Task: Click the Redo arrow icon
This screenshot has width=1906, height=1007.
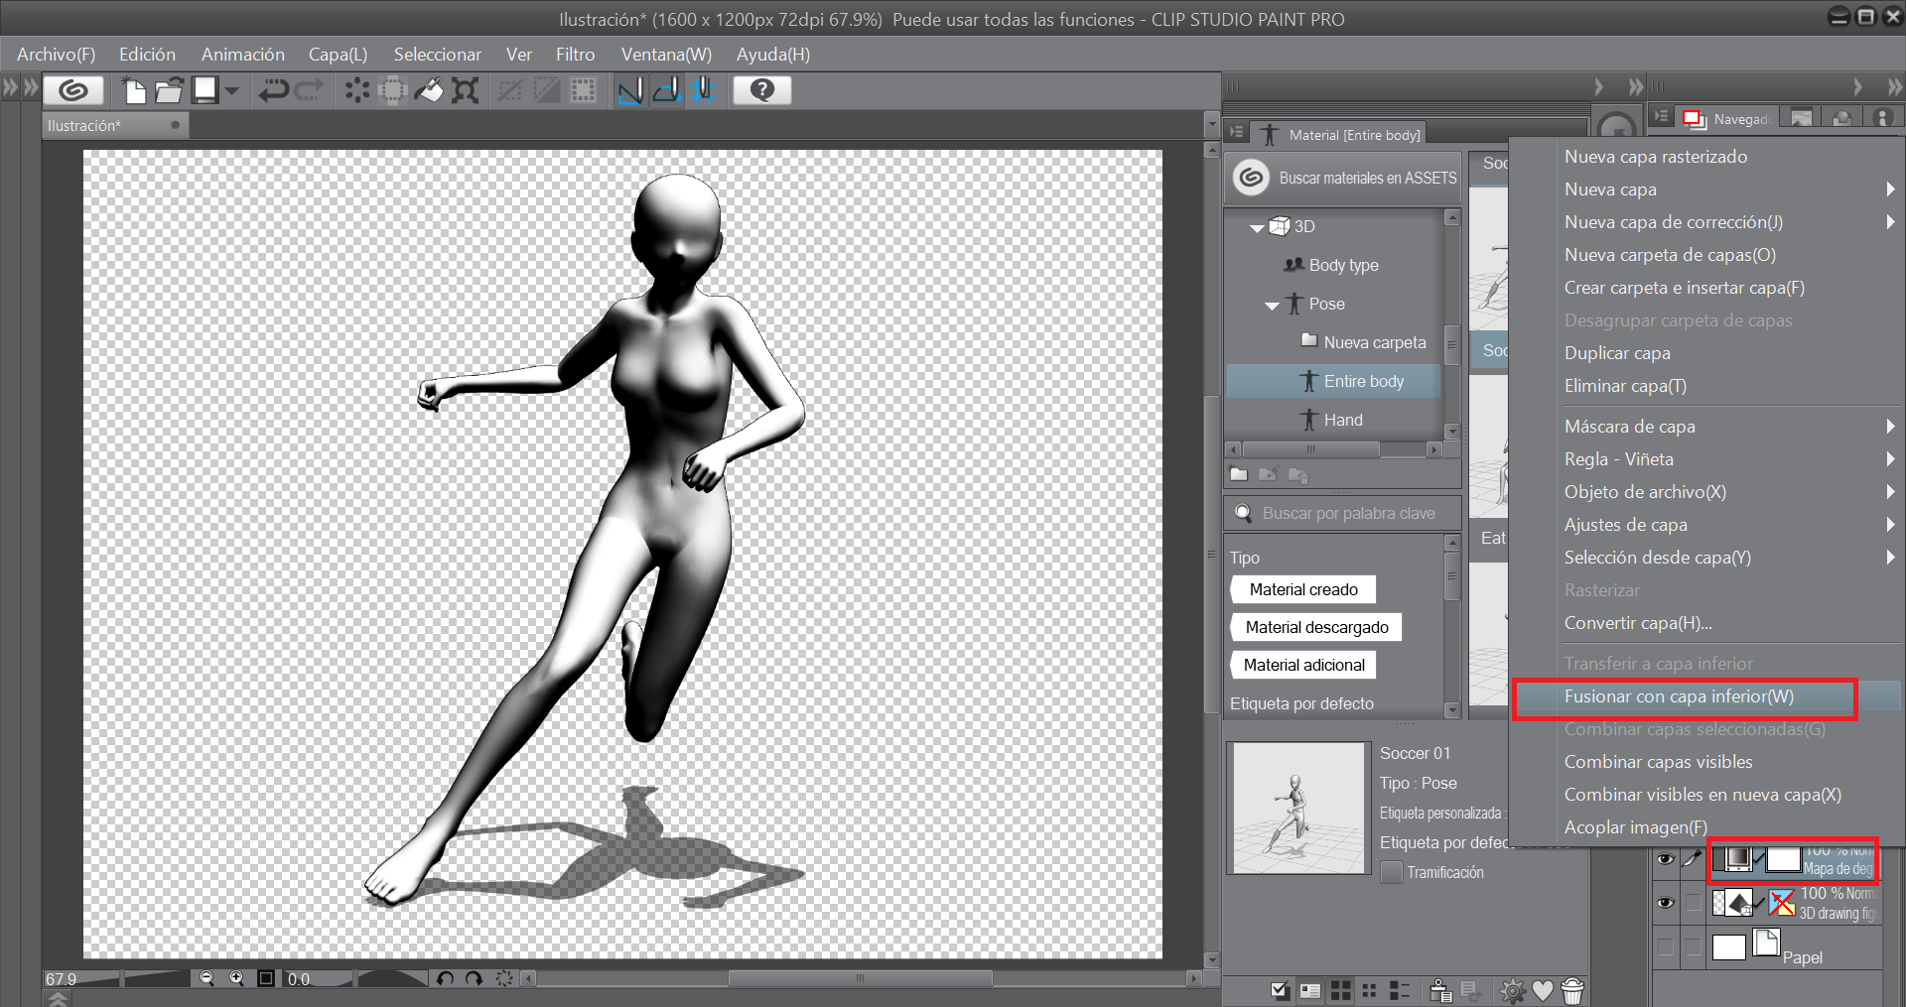Action: 309,91
